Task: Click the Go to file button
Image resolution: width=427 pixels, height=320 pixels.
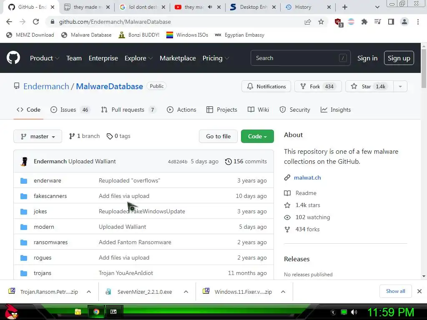Action: click(x=218, y=136)
